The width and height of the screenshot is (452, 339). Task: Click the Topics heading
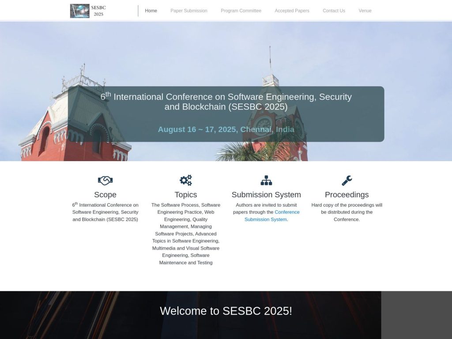186,195
